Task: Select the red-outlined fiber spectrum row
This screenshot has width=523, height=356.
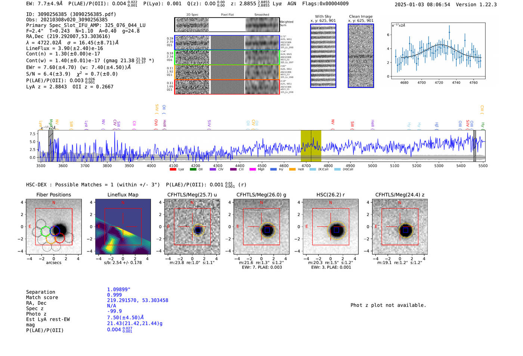Action: [x=227, y=87]
